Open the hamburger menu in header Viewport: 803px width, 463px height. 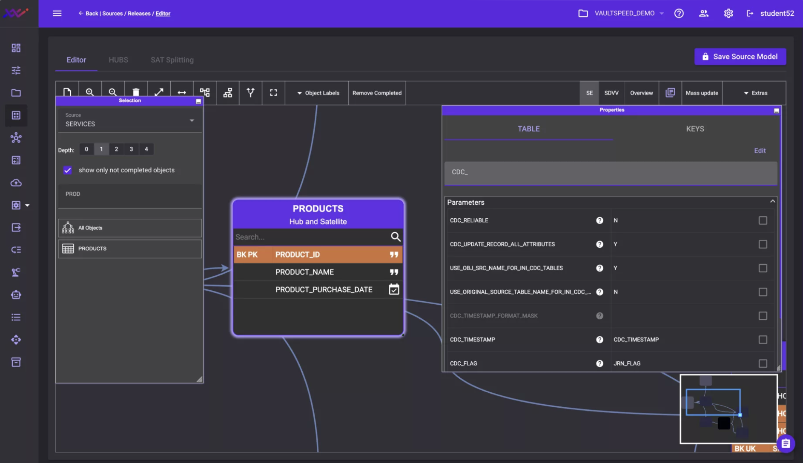(x=57, y=13)
